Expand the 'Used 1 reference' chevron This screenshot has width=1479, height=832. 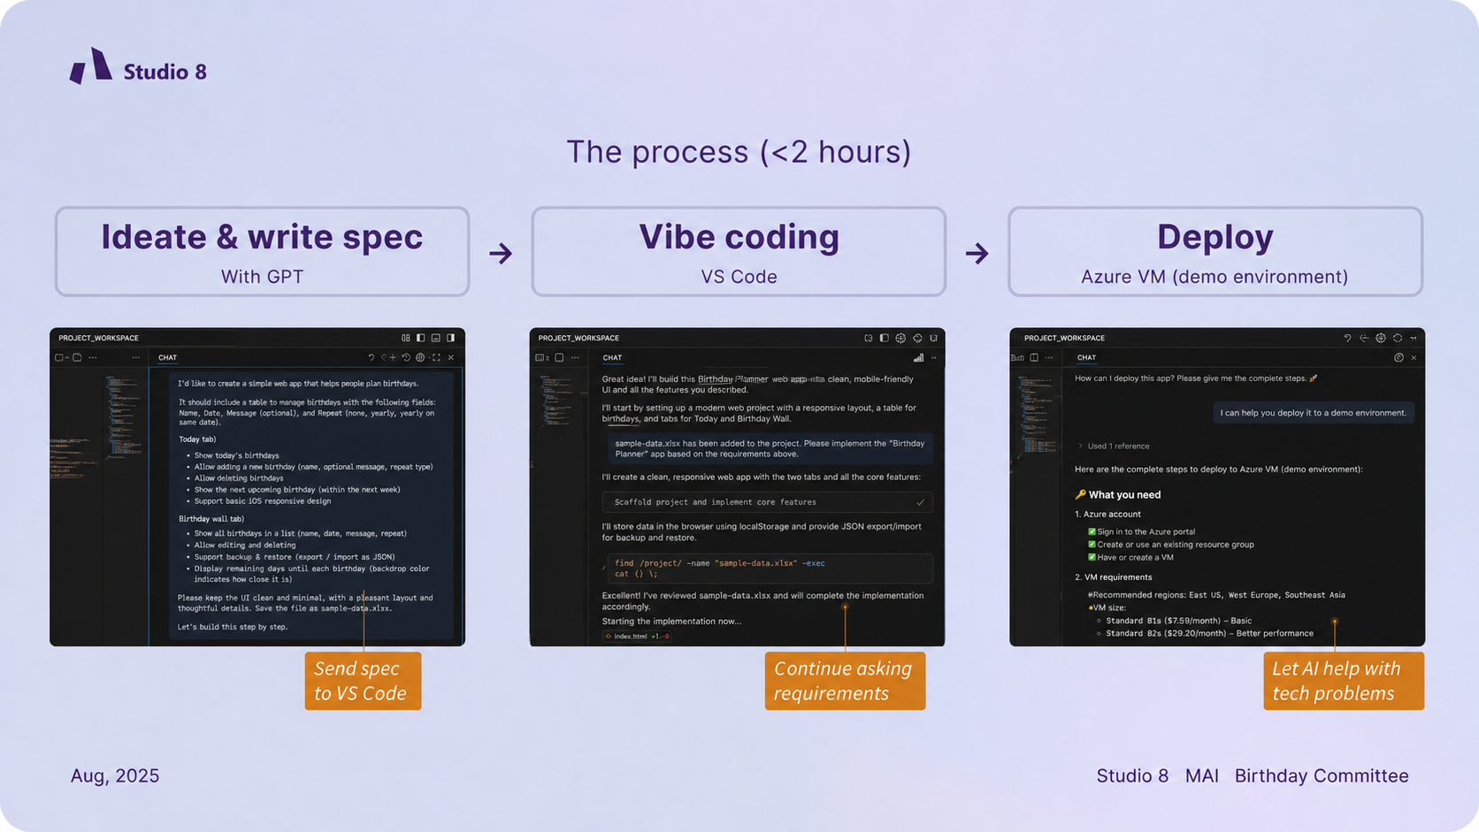pyautogui.click(x=1080, y=447)
